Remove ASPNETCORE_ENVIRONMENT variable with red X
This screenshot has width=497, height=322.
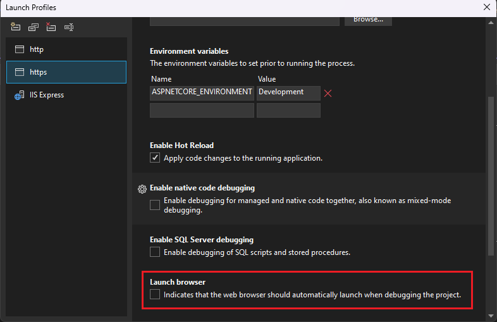pyautogui.click(x=328, y=94)
